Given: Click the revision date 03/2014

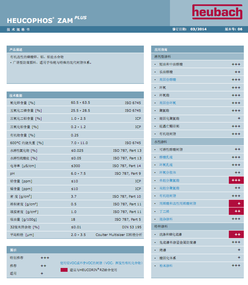Looking at the screenshot, I should tap(199, 29).
